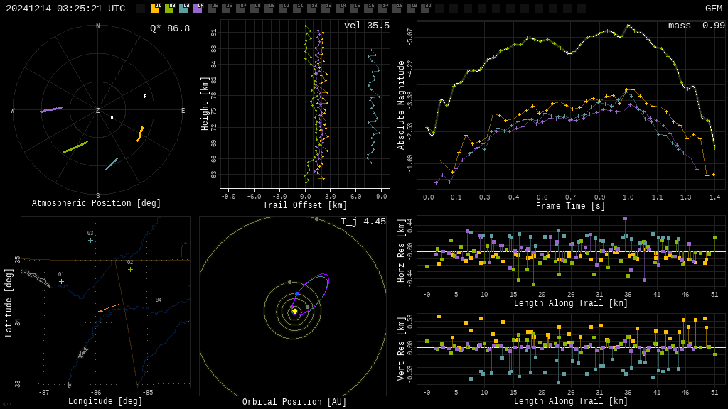Click the Atmospheric Position [deg] title

tap(97, 204)
